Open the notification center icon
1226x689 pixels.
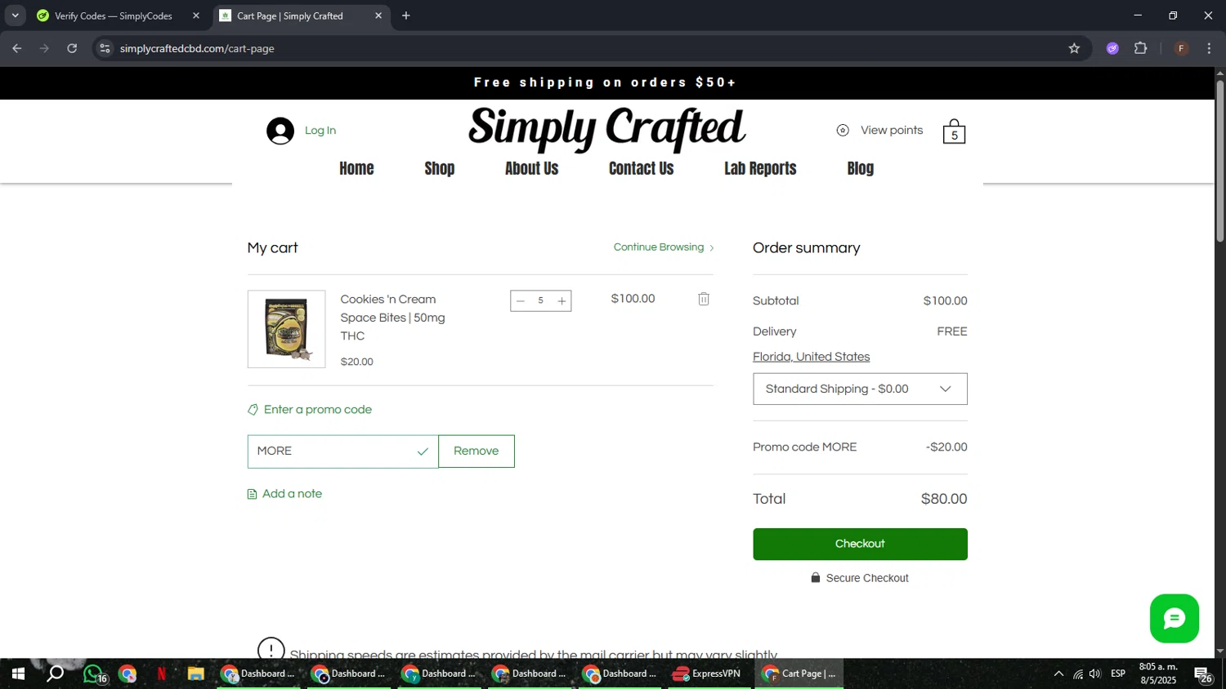(1203, 674)
